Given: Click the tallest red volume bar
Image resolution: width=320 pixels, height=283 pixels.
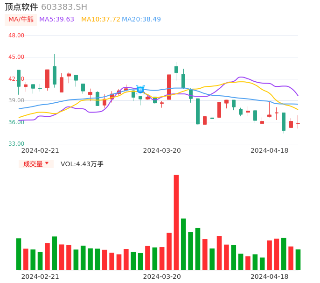Looking at the screenshot, I should (x=176, y=222).
